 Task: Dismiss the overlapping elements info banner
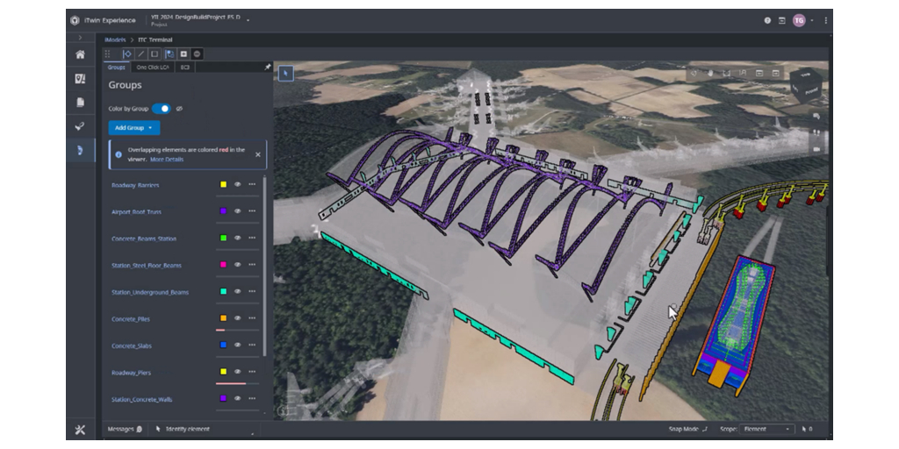[x=257, y=154]
